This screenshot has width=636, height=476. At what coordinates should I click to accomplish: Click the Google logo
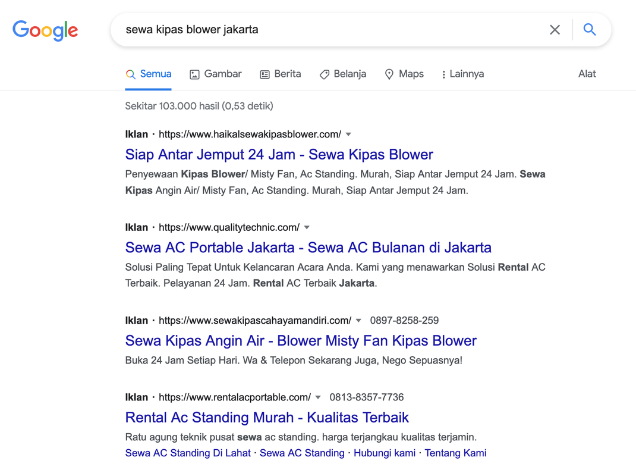coord(45,30)
